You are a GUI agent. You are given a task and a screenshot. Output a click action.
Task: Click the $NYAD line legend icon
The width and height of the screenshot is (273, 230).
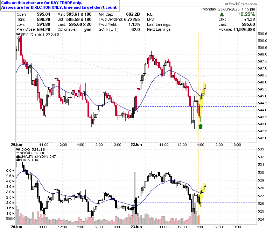(x=18, y=153)
